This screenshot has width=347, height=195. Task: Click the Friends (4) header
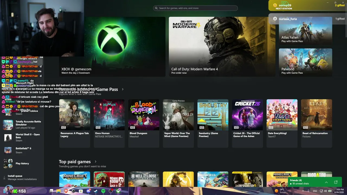(x=296, y=180)
